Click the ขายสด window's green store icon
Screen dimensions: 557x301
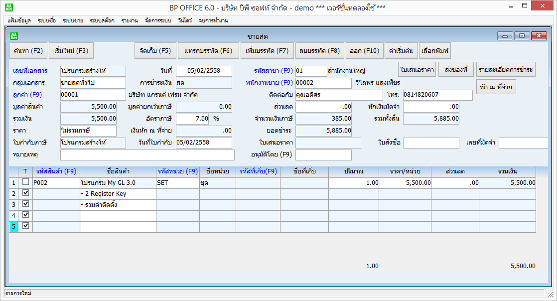[x=14, y=36]
